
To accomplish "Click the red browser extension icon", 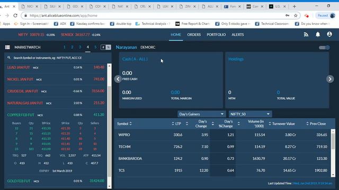I will 306,15.
